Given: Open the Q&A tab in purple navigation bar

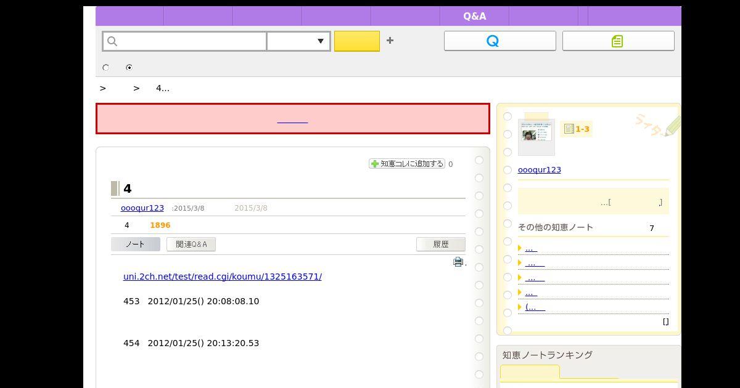Looking at the screenshot, I should point(474,16).
